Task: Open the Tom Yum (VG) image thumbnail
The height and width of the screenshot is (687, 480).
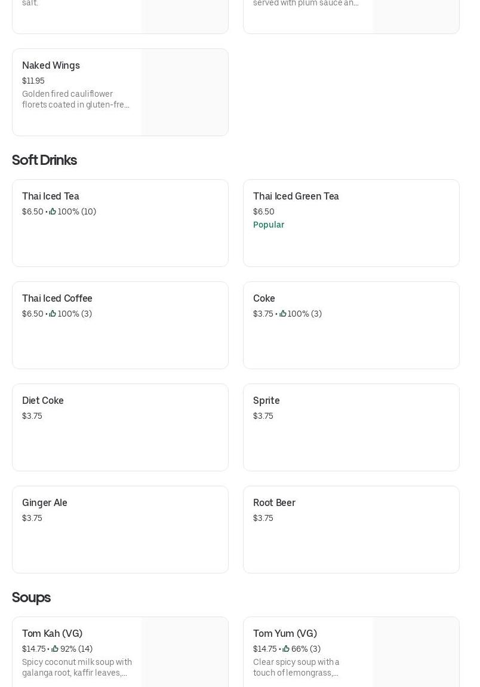Action: tap(416, 652)
